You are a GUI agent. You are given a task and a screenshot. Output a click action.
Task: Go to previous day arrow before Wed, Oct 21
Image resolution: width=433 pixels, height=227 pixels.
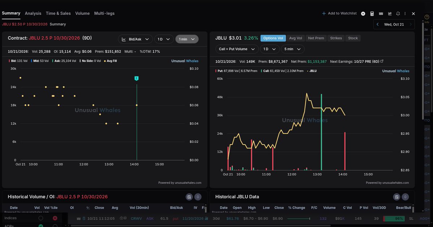377,24
